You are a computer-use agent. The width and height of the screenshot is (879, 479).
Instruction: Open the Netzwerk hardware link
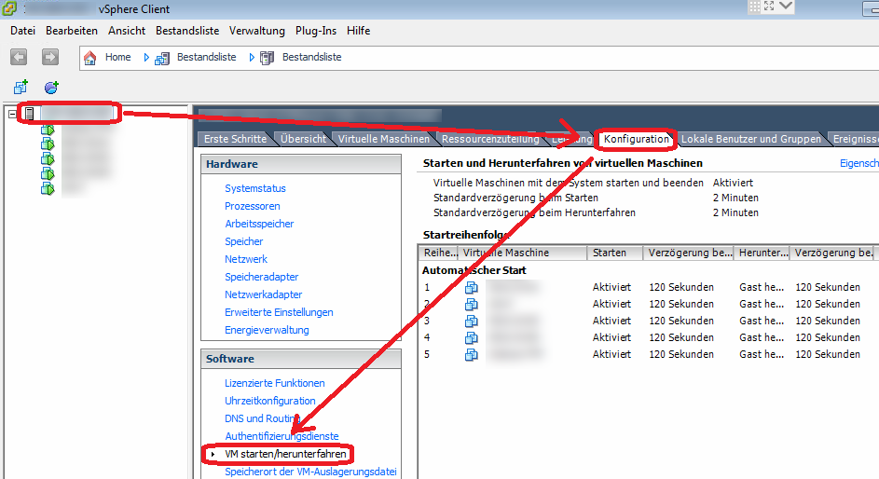(246, 259)
